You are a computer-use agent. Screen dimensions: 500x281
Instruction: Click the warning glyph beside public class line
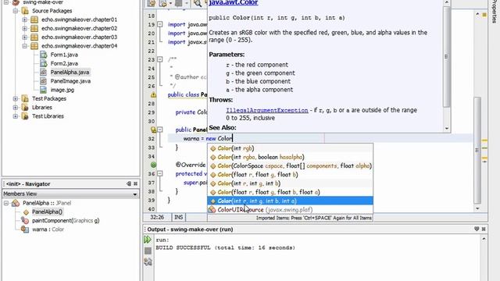click(153, 94)
